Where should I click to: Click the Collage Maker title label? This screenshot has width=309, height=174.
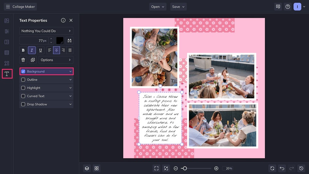tap(24, 7)
